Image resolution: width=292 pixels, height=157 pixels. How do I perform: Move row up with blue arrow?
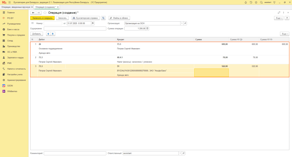(48, 34)
